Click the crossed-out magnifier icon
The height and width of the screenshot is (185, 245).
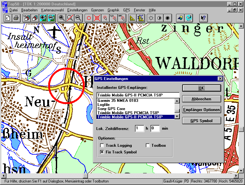pyautogui.click(x=70, y=18)
